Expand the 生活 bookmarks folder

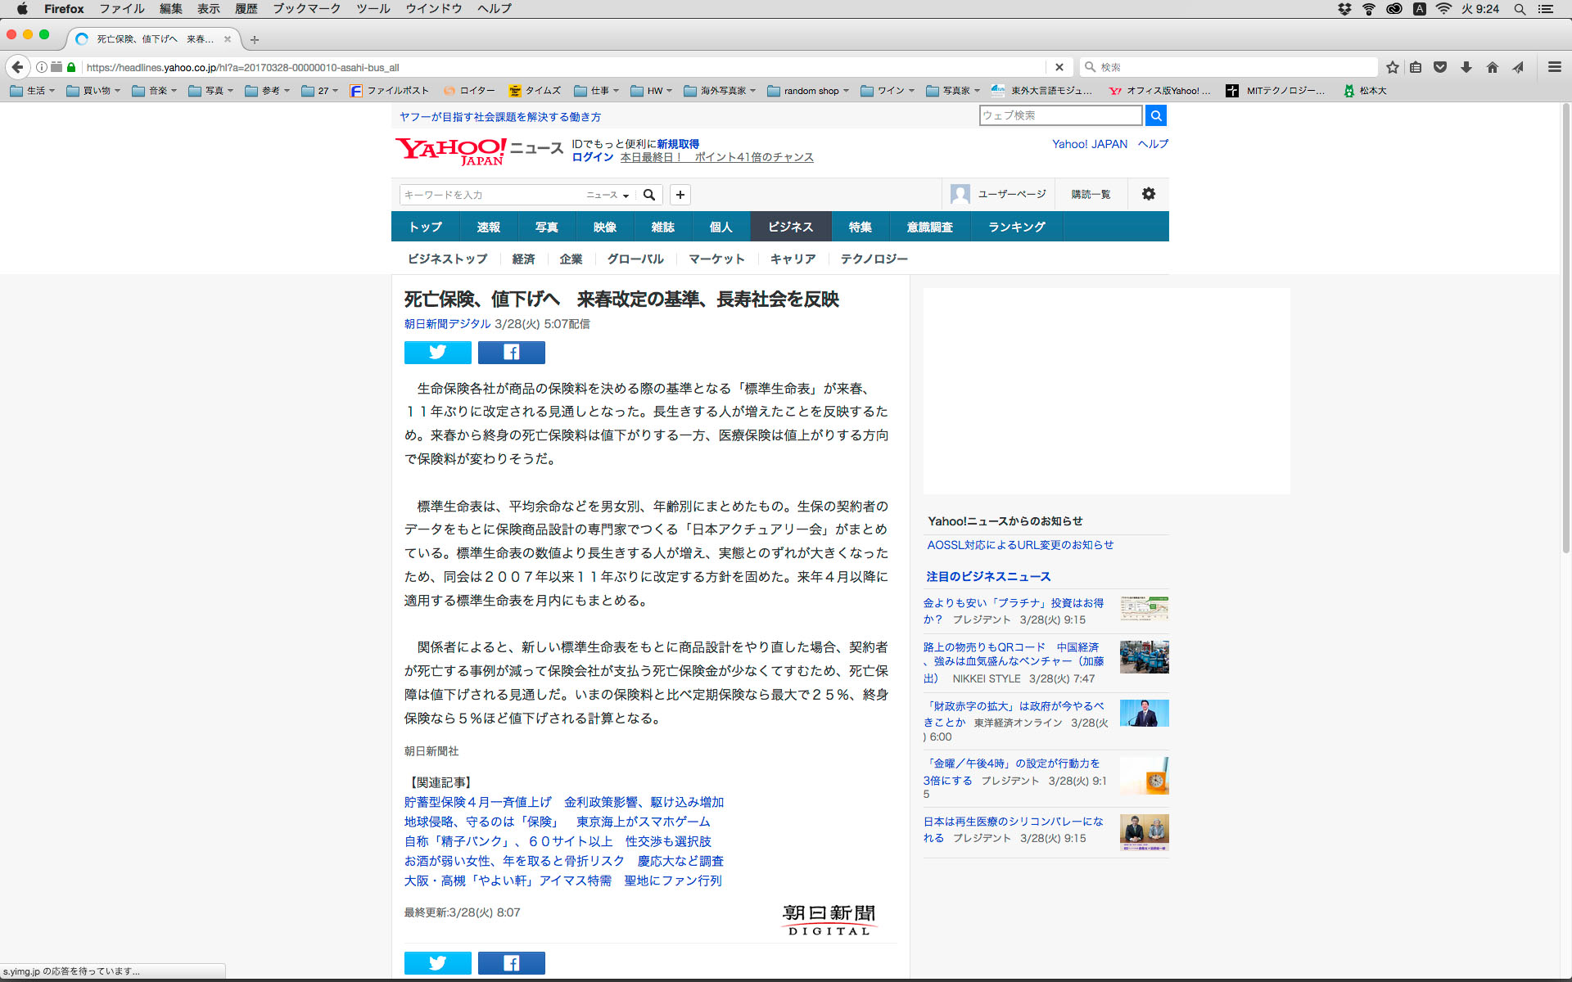click(33, 91)
